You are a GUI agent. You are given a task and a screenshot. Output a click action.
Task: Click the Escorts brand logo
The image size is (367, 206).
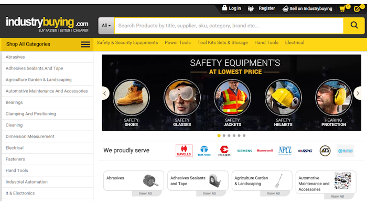tap(224, 151)
